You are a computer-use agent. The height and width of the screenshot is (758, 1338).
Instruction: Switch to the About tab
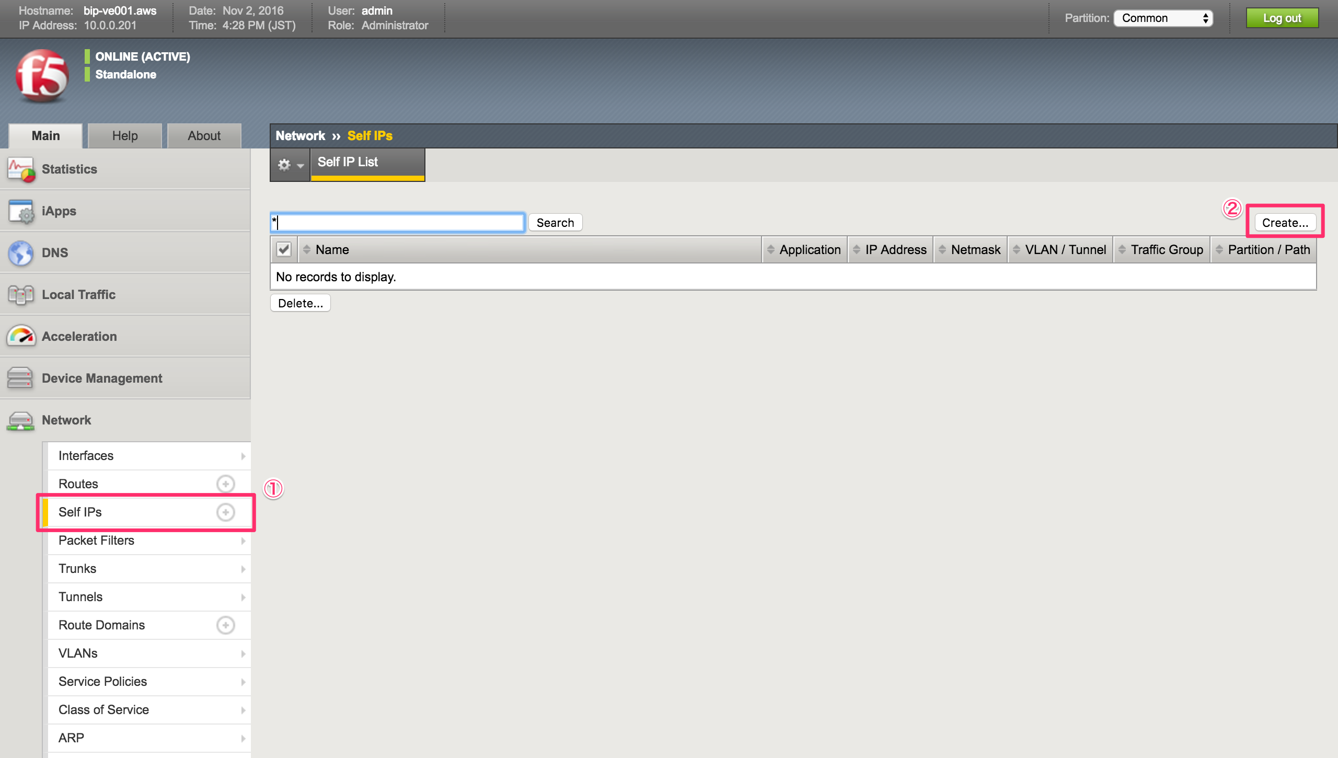[x=203, y=135]
